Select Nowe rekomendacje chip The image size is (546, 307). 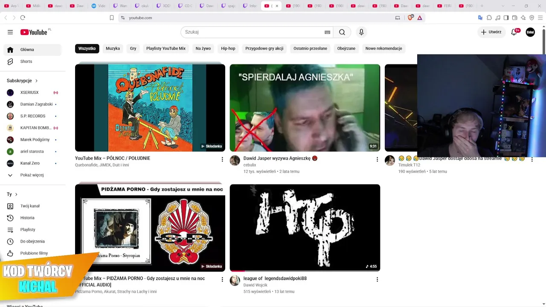(384, 49)
